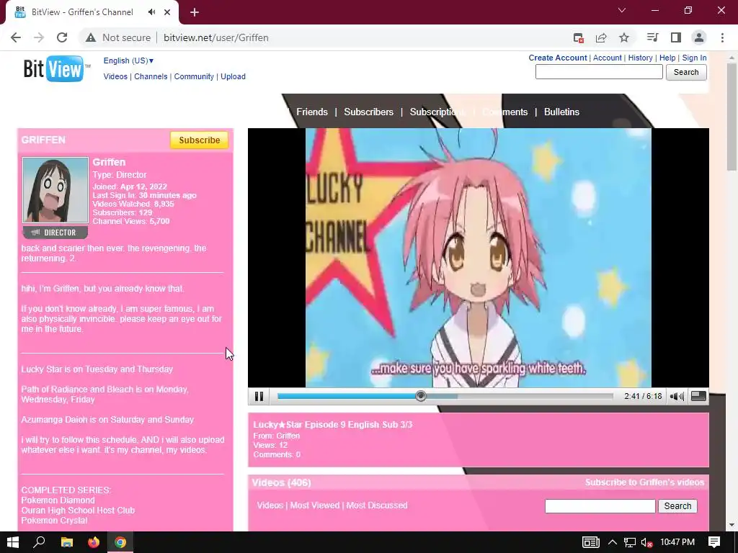This screenshot has width=738, height=553.
Task: Mute tab via speaker icon on tab
Action: (151, 12)
